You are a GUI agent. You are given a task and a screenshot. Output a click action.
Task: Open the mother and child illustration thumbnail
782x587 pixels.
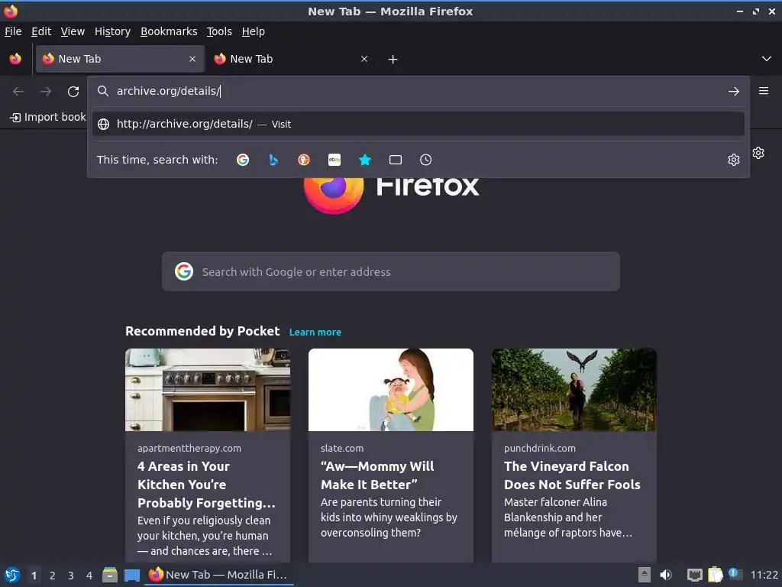click(391, 390)
